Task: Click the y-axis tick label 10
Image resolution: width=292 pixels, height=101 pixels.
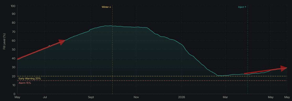Action: [x=14, y=85]
